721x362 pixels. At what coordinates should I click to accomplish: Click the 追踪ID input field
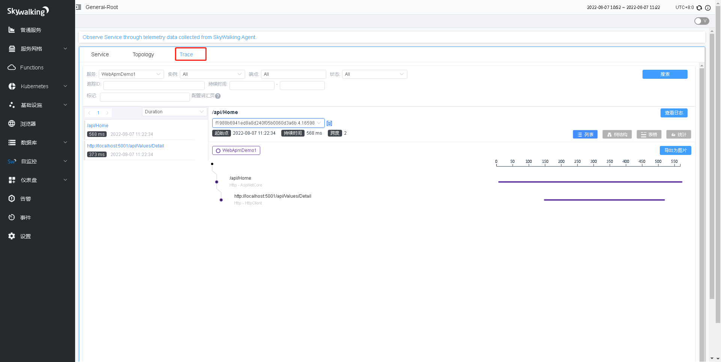(x=154, y=86)
